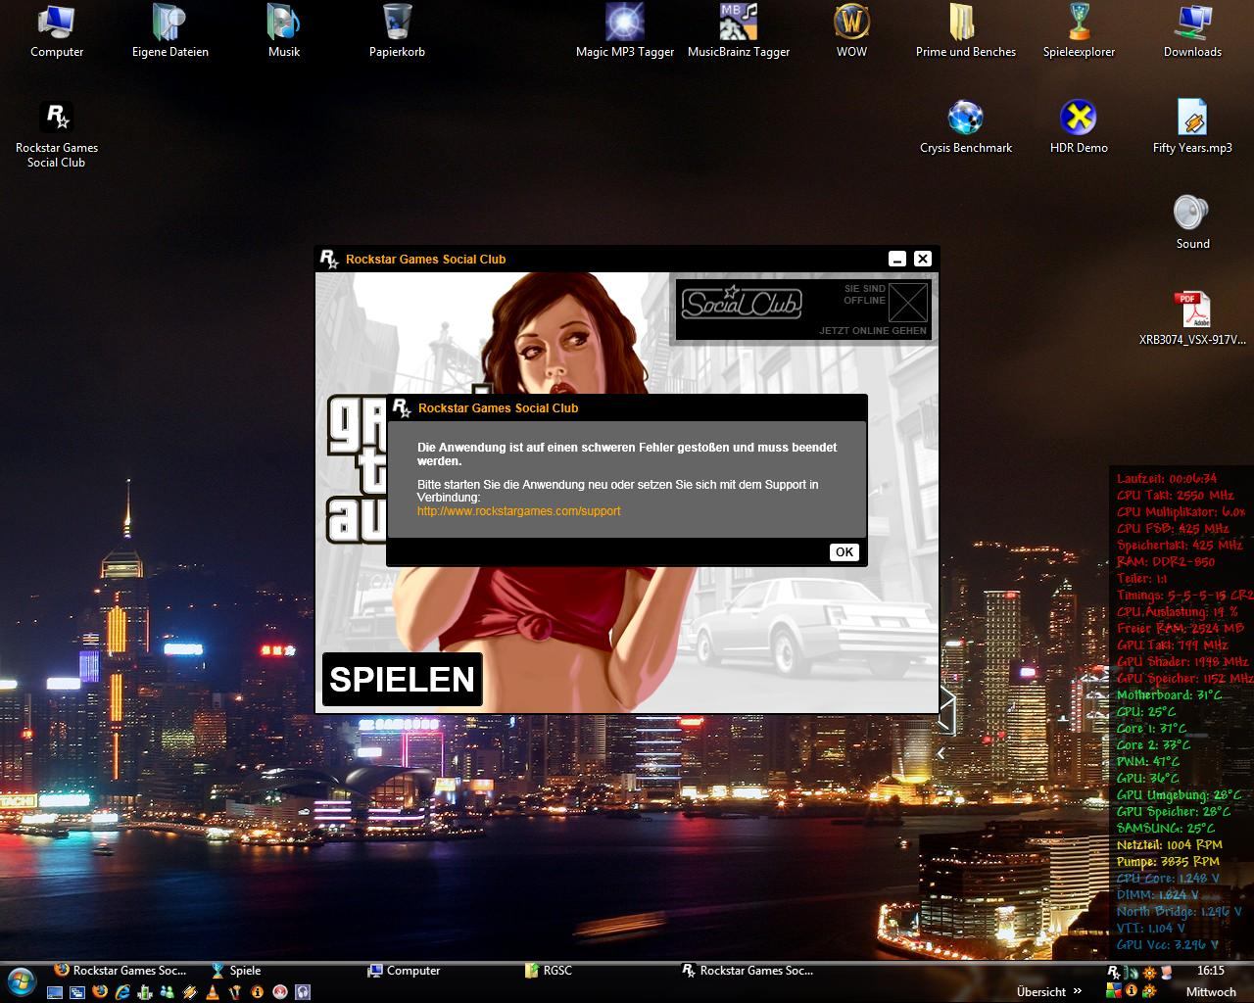Open the Papierkorb recycle bin
Viewport: 1254px width, 1003px height.
tap(397, 31)
